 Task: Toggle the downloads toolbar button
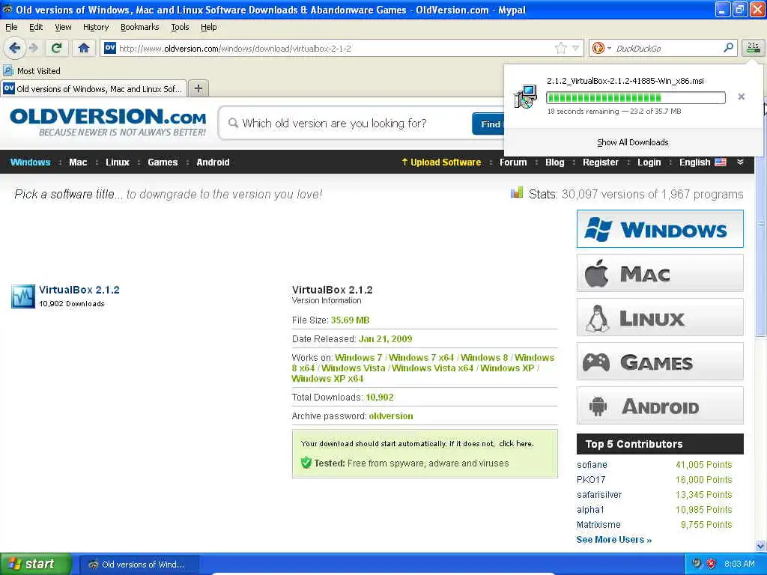(753, 48)
